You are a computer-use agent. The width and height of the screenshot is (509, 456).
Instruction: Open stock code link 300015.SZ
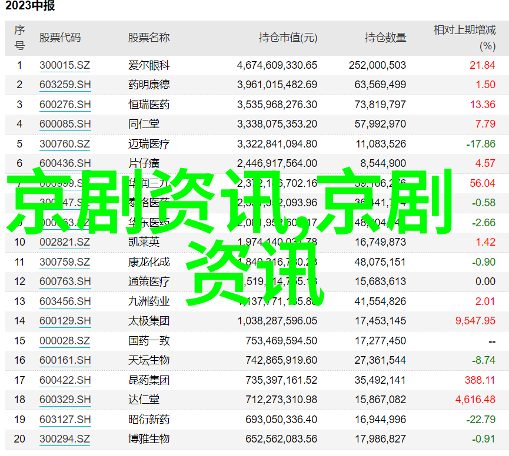(x=65, y=65)
